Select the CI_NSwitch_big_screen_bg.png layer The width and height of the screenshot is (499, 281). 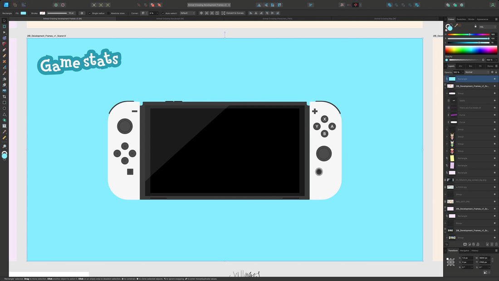pos(471,180)
